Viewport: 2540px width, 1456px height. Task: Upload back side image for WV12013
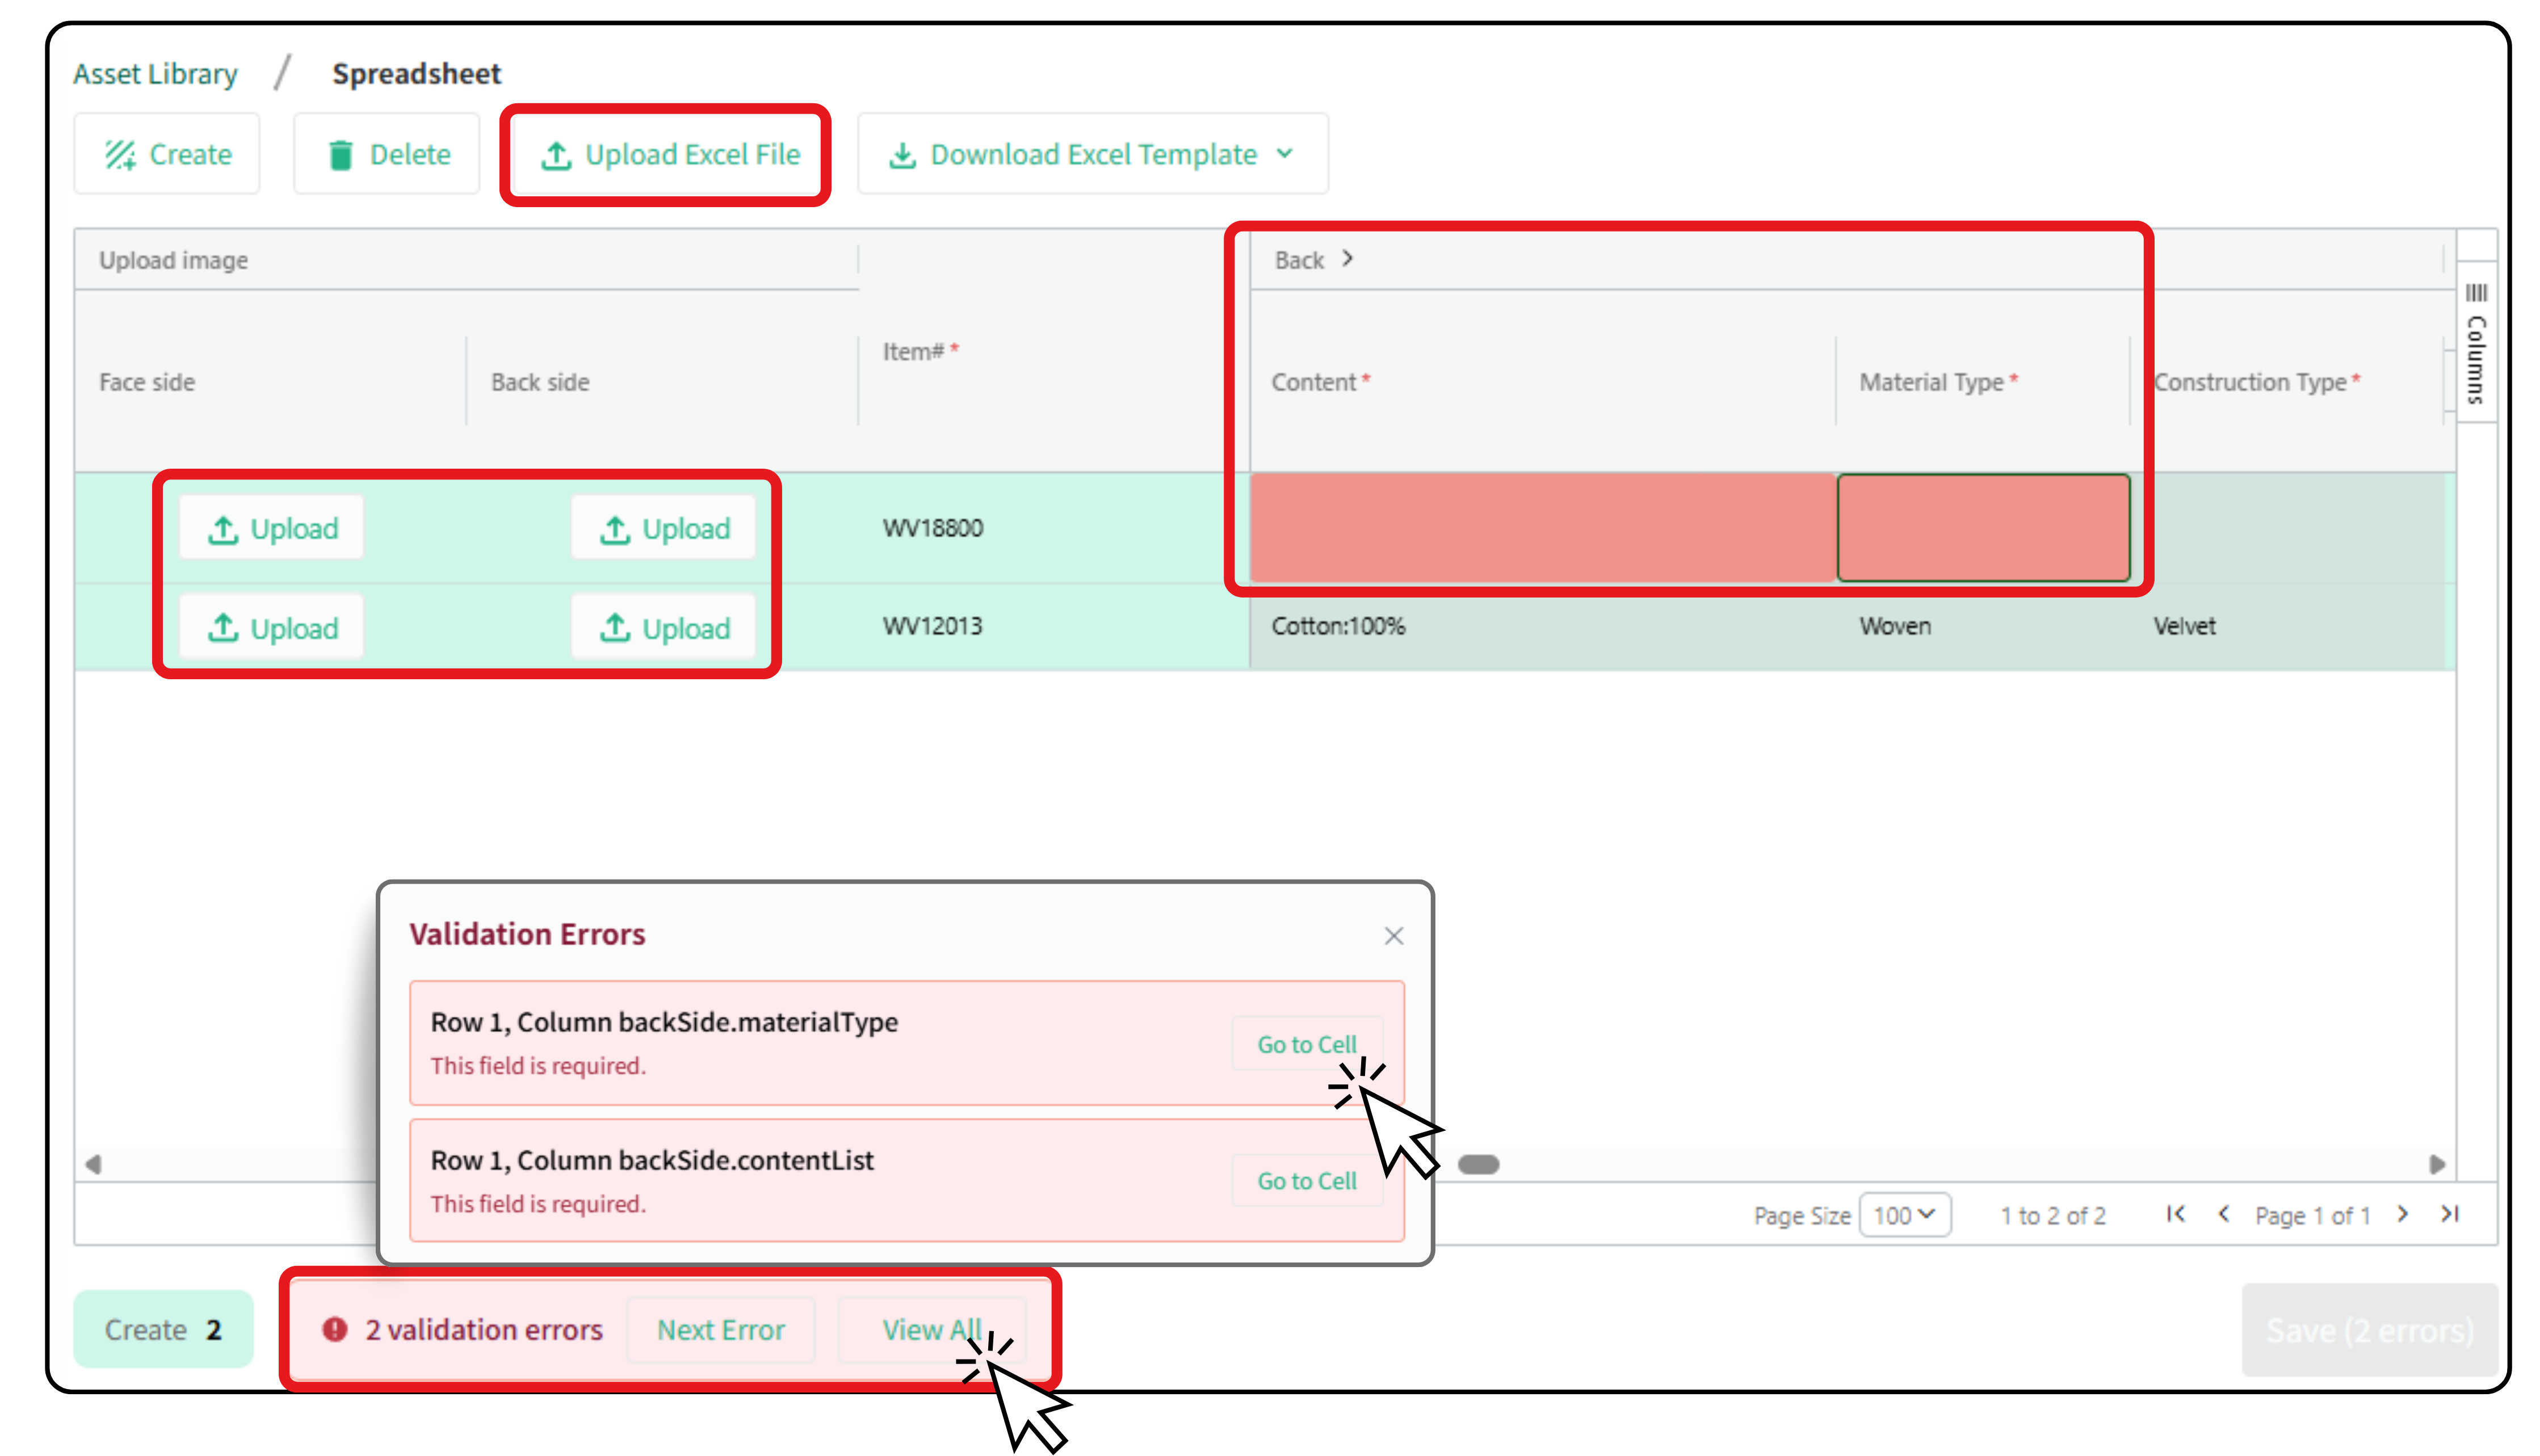click(663, 628)
